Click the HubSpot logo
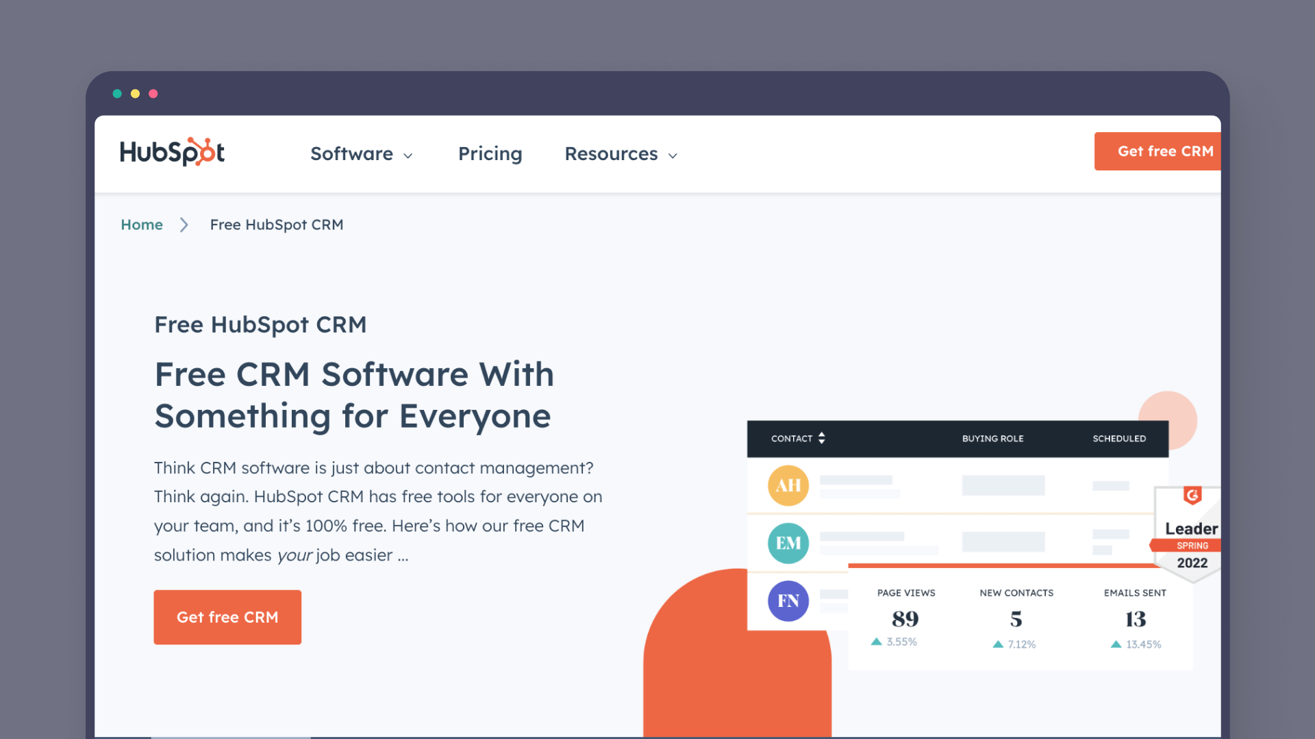The image size is (1315, 739). pos(172,152)
